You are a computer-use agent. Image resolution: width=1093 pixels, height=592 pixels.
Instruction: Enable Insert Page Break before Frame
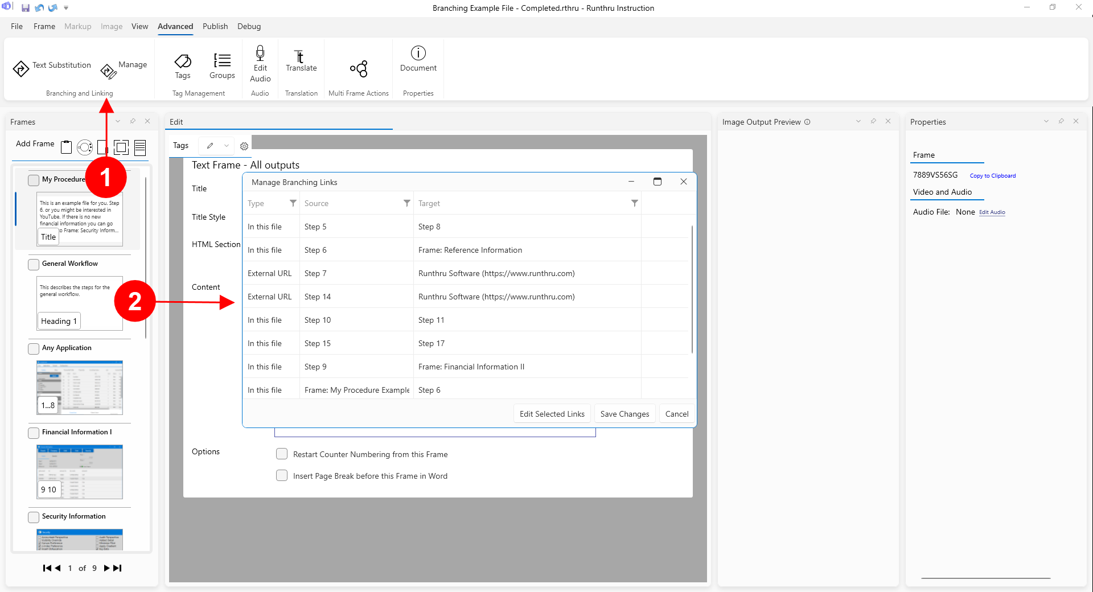coord(282,475)
